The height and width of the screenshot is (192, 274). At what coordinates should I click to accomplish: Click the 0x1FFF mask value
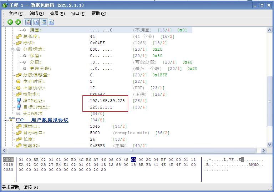(x=160, y=75)
